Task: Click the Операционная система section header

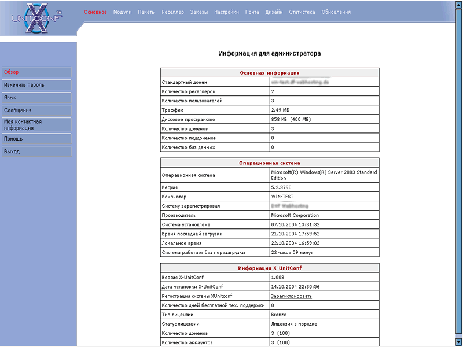Action: click(x=270, y=163)
